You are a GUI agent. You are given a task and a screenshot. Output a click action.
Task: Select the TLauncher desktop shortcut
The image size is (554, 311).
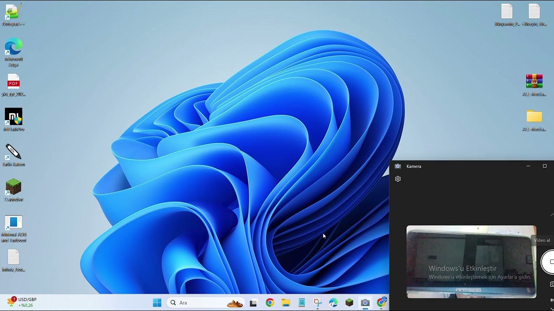pyautogui.click(x=13, y=190)
